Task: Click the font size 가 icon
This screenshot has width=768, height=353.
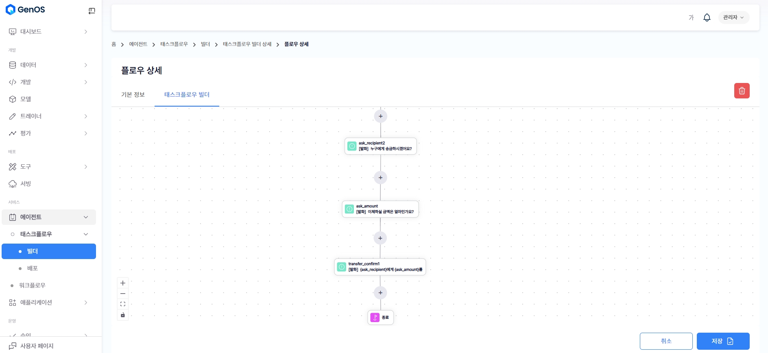Action: point(691,17)
